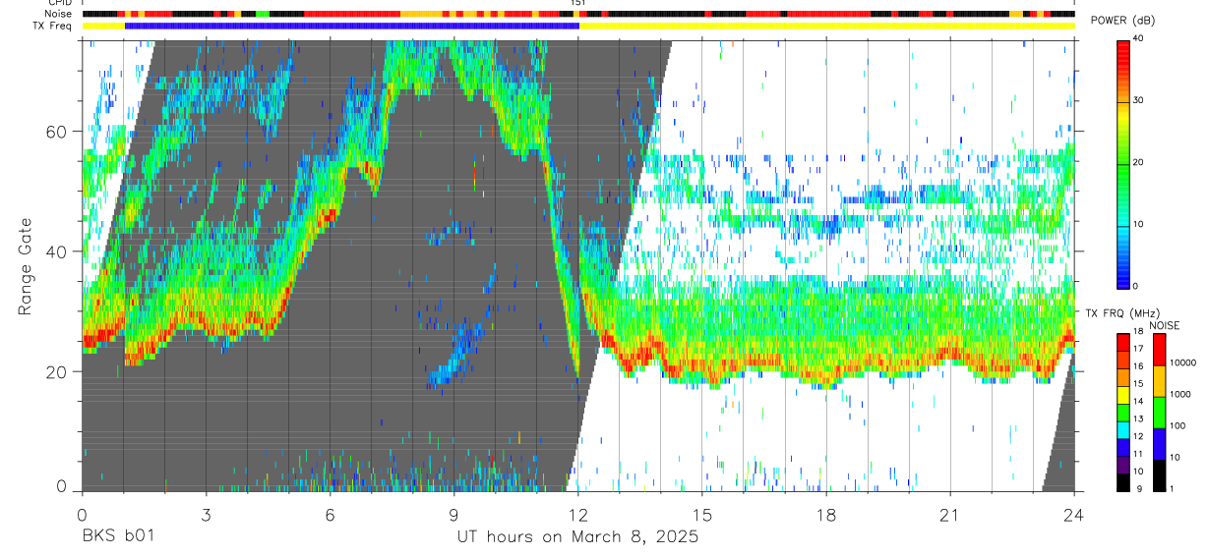Click the 1000 value on NOISE scale
Viewport: 1208px width, 557px height.
pos(1179,394)
